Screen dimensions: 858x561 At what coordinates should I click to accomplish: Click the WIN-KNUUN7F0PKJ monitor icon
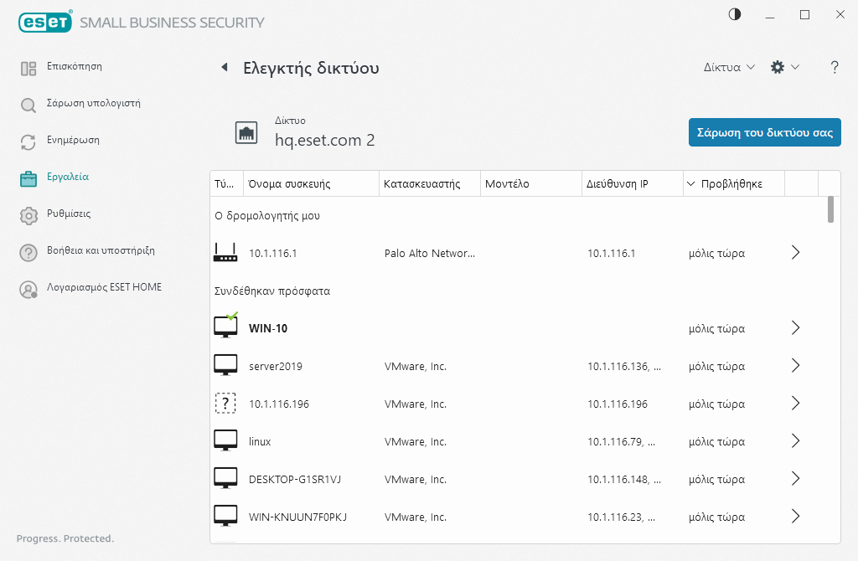[225, 516]
